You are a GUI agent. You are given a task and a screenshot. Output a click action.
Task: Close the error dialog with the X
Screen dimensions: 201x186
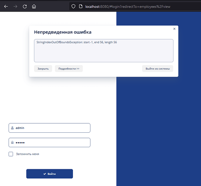174,29
